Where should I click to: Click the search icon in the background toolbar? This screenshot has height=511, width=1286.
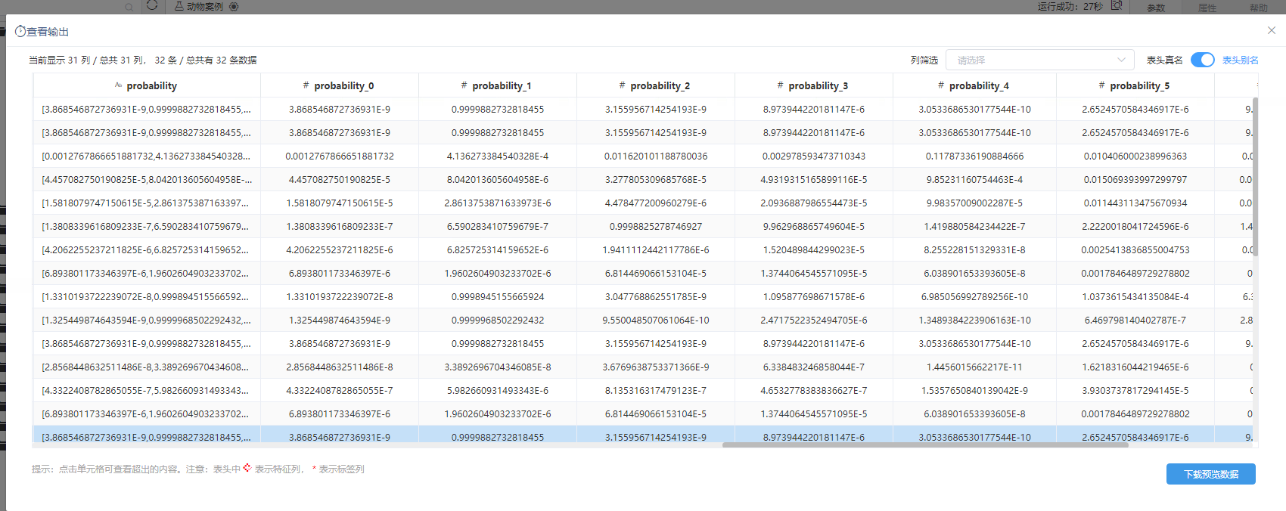pos(129,7)
